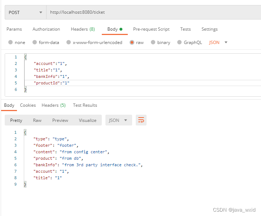The height and width of the screenshot is (216, 261).
Task: Select the GraphQL body type
Action: pyautogui.click(x=190, y=43)
